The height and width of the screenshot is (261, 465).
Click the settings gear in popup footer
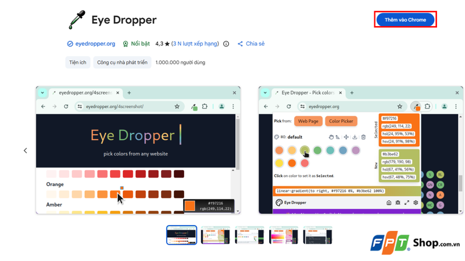(416, 202)
